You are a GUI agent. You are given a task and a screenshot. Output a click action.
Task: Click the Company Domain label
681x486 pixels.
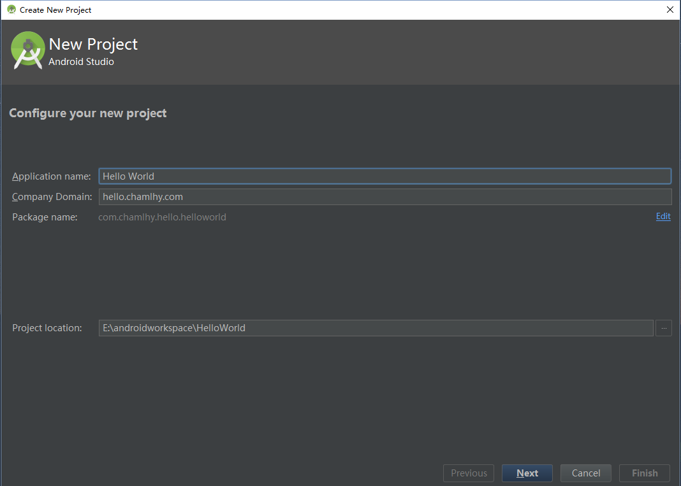point(52,197)
